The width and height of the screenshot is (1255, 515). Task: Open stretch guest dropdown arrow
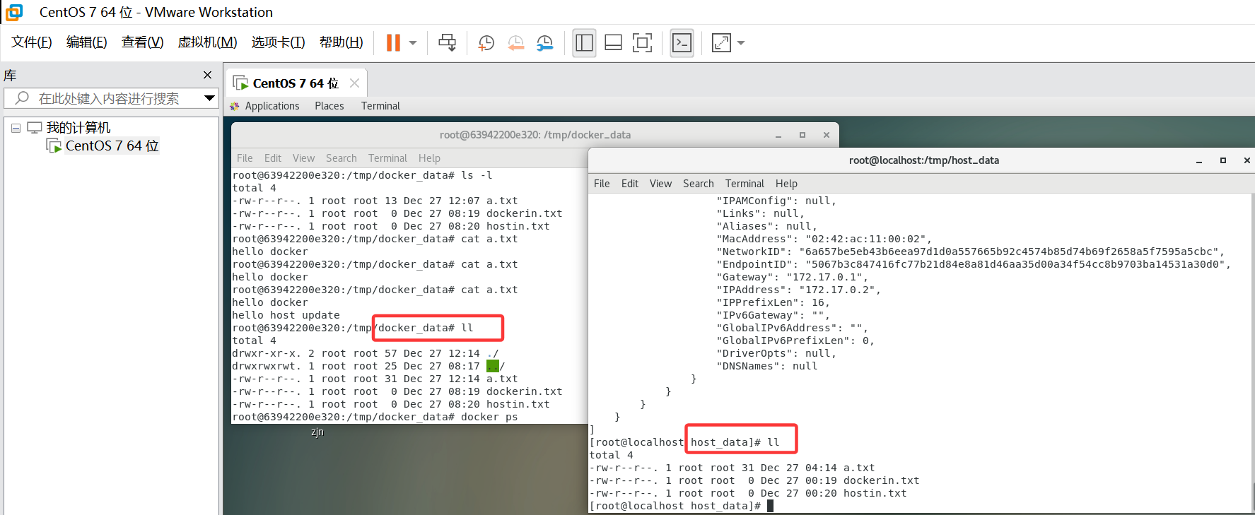pos(741,43)
